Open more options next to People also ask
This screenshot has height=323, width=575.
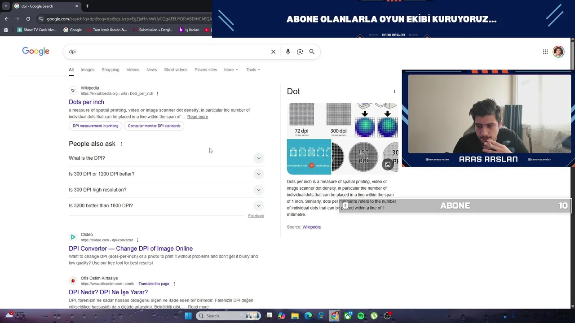pyautogui.click(x=121, y=144)
